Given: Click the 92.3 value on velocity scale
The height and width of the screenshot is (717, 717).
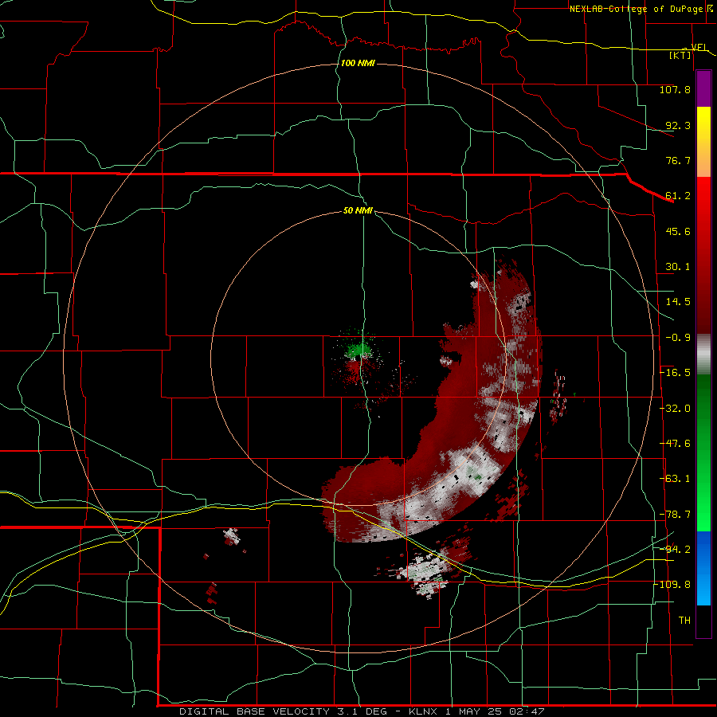Looking at the screenshot, I should pyautogui.click(x=678, y=125).
